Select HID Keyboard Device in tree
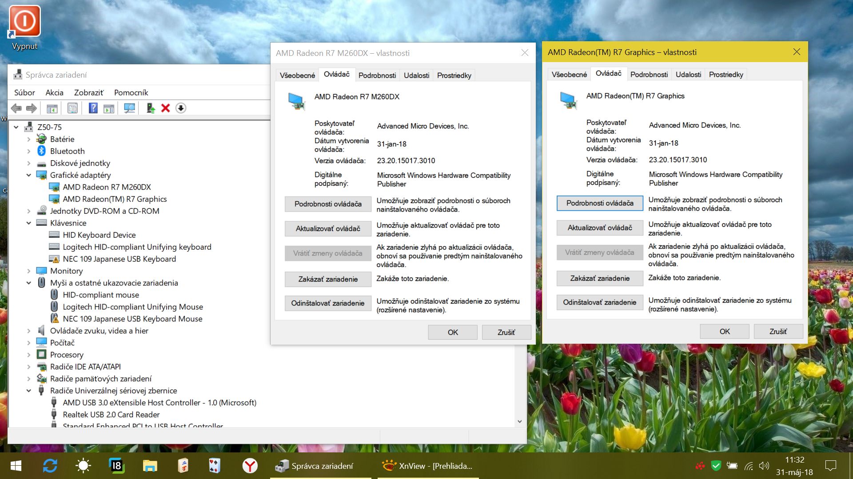The width and height of the screenshot is (853, 479). click(x=99, y=235)
